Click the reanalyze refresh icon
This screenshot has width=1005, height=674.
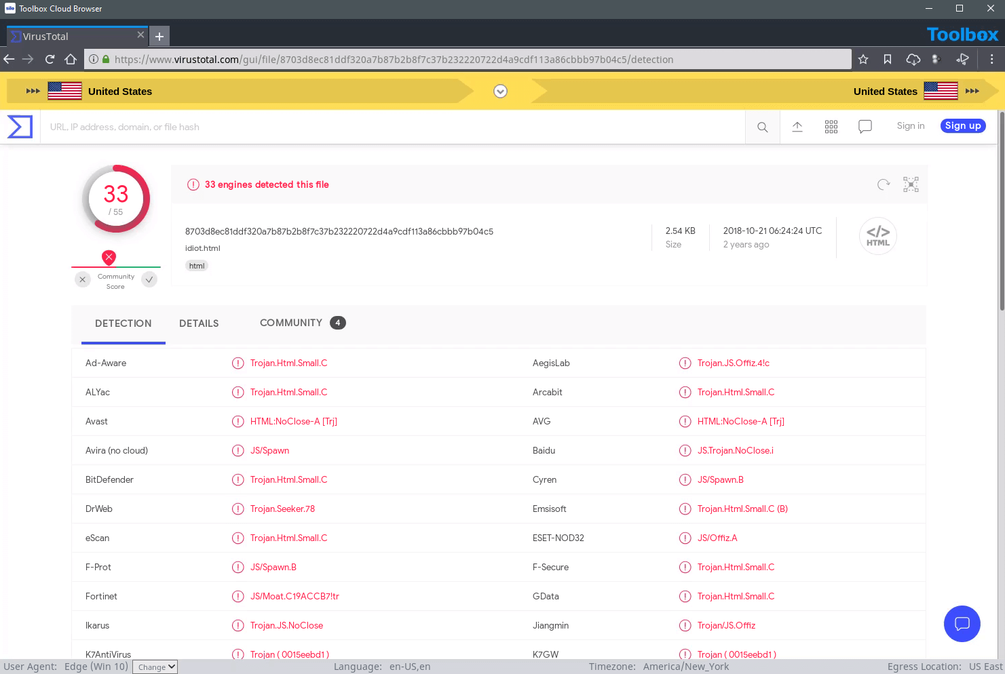click(x=883, y=184)
